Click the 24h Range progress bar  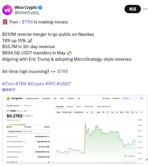click(28, 125)
